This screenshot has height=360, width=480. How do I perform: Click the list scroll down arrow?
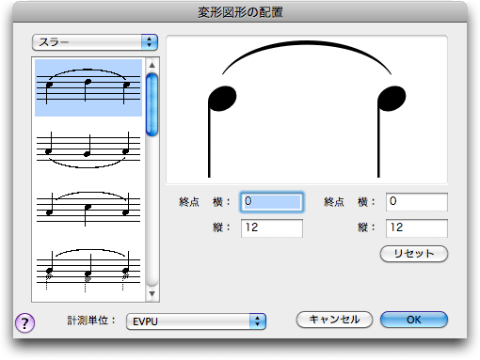click(x=152, y=293)
